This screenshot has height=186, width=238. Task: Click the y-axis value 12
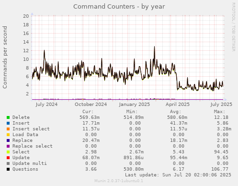tap(26, 51)
